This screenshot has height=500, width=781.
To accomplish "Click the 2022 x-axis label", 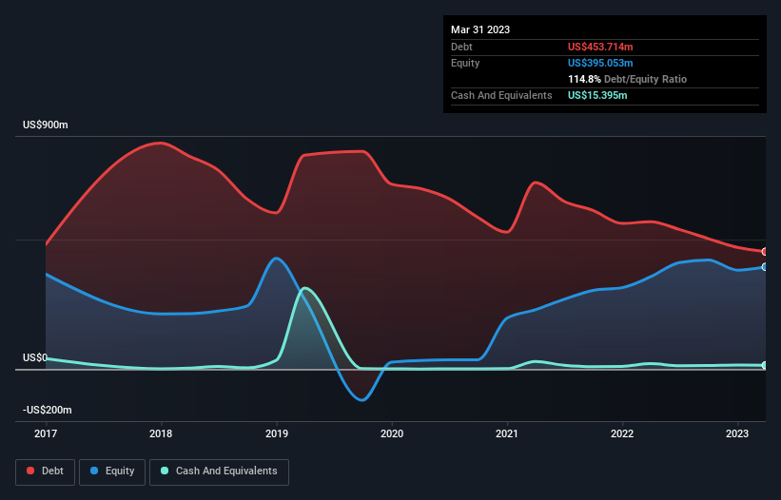I will coord(622,433).
